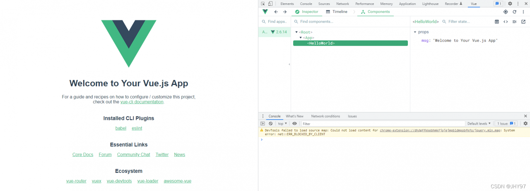Screen dimensions: 530x191
Task: Open the vue-cli documentation link
Action: pos(142,102)
